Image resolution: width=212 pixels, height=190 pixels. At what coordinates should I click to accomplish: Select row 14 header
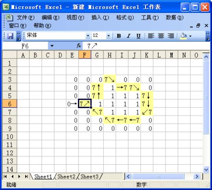10,169
